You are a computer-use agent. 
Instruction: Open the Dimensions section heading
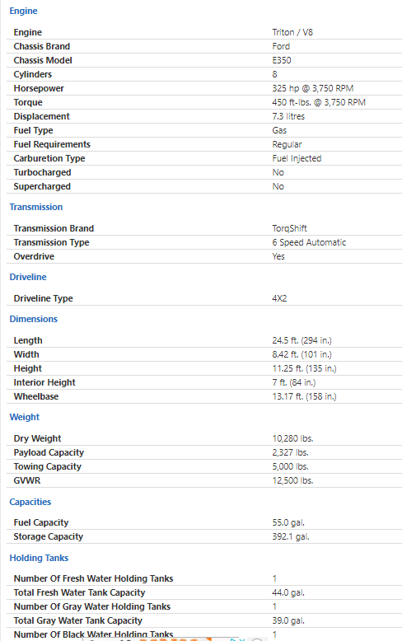point(34,319)
